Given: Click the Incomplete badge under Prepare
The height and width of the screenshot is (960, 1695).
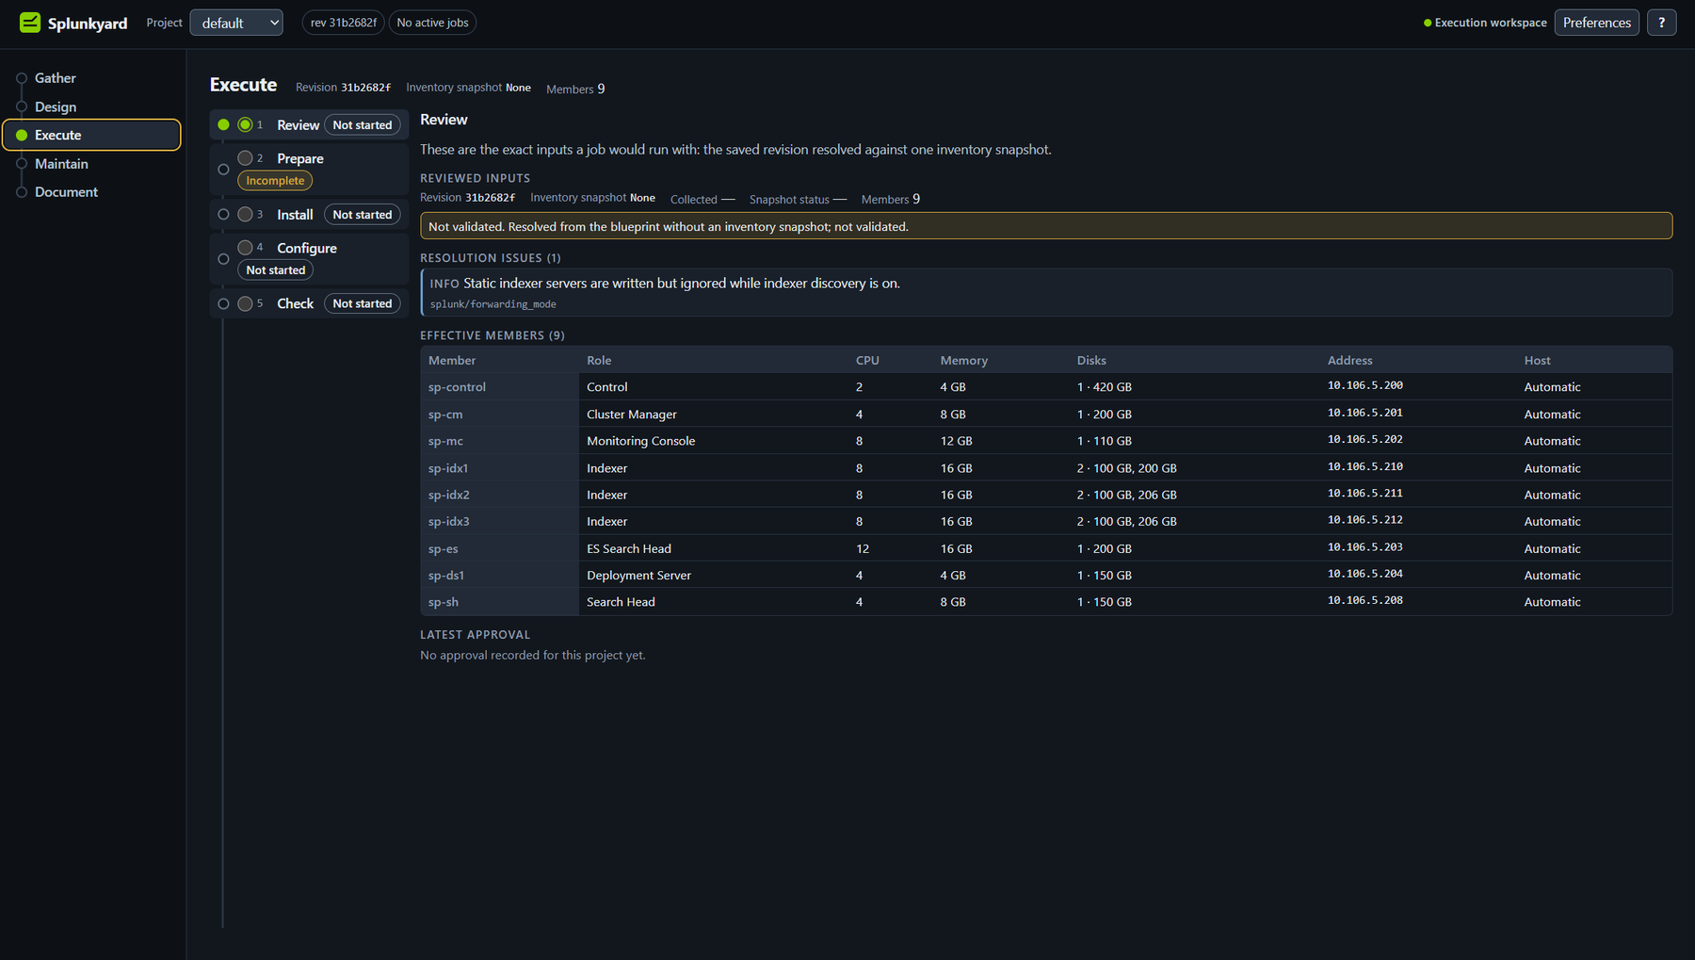Looking at the screenshot, I should (x=275, y=181).
